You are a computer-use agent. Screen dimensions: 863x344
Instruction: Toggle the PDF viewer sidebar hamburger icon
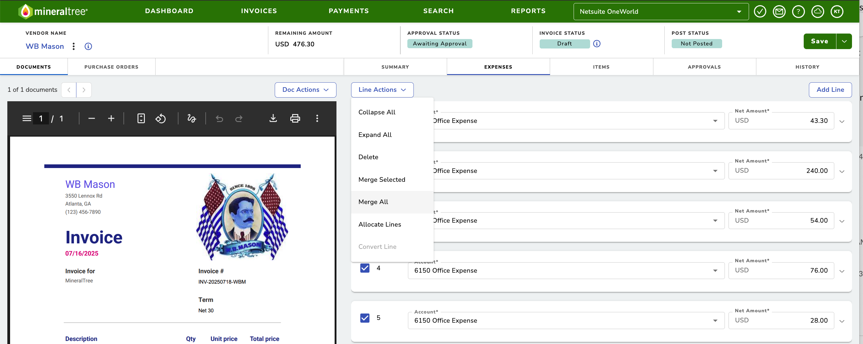pyautogui.click(x=27, y=118)
